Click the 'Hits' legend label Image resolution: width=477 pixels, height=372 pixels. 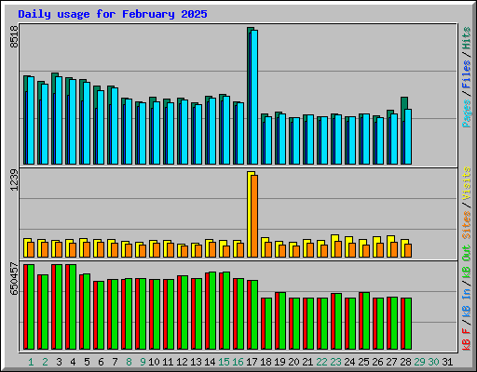tap(466, 38)
